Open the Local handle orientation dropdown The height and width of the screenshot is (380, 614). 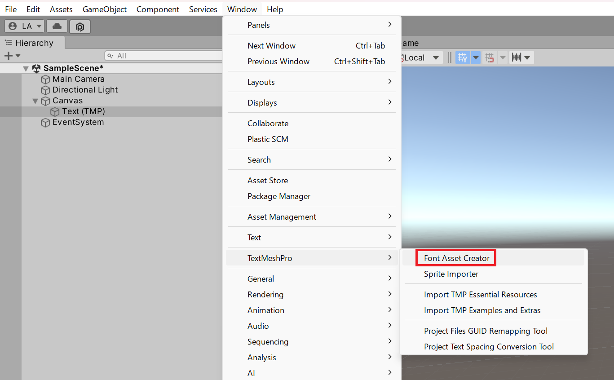click(x=421, y=57)
